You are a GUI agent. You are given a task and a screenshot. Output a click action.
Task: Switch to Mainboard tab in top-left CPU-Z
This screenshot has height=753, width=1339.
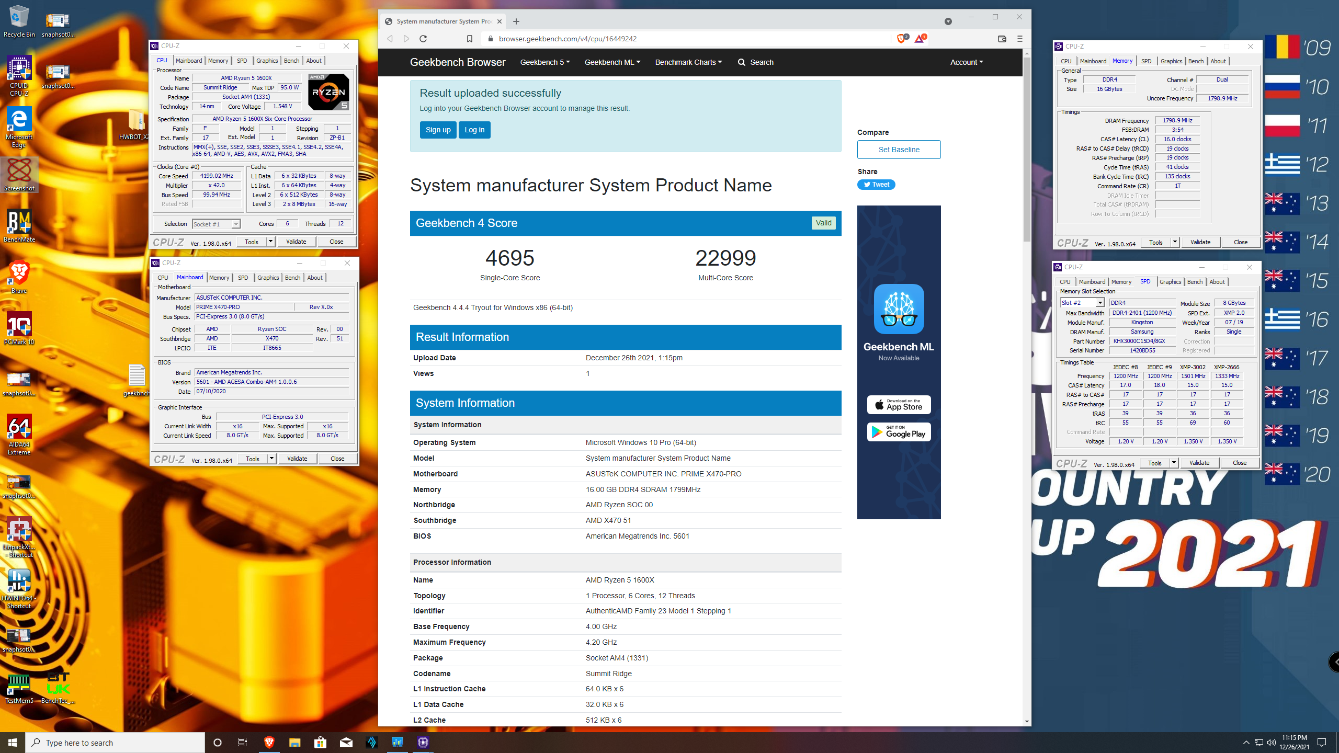click(x=188, y=61)
